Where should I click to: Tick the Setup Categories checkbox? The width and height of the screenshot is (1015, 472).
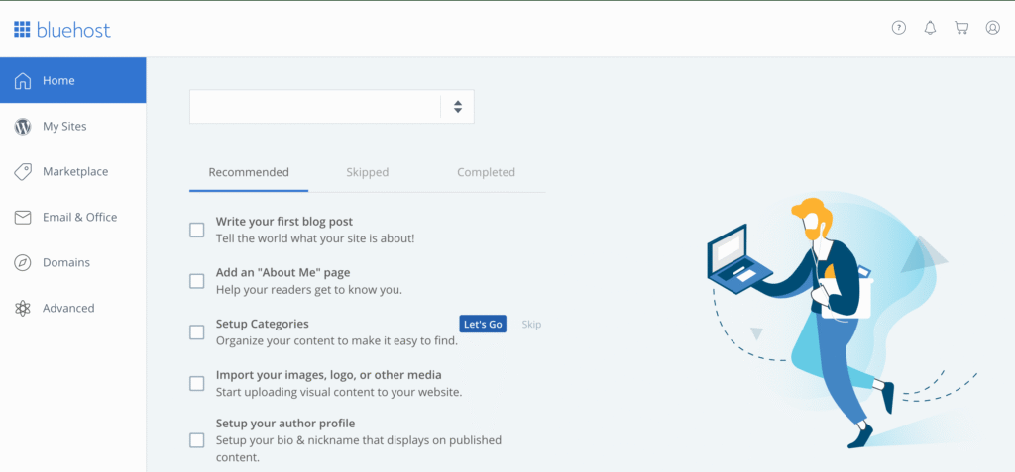point(197,332)
